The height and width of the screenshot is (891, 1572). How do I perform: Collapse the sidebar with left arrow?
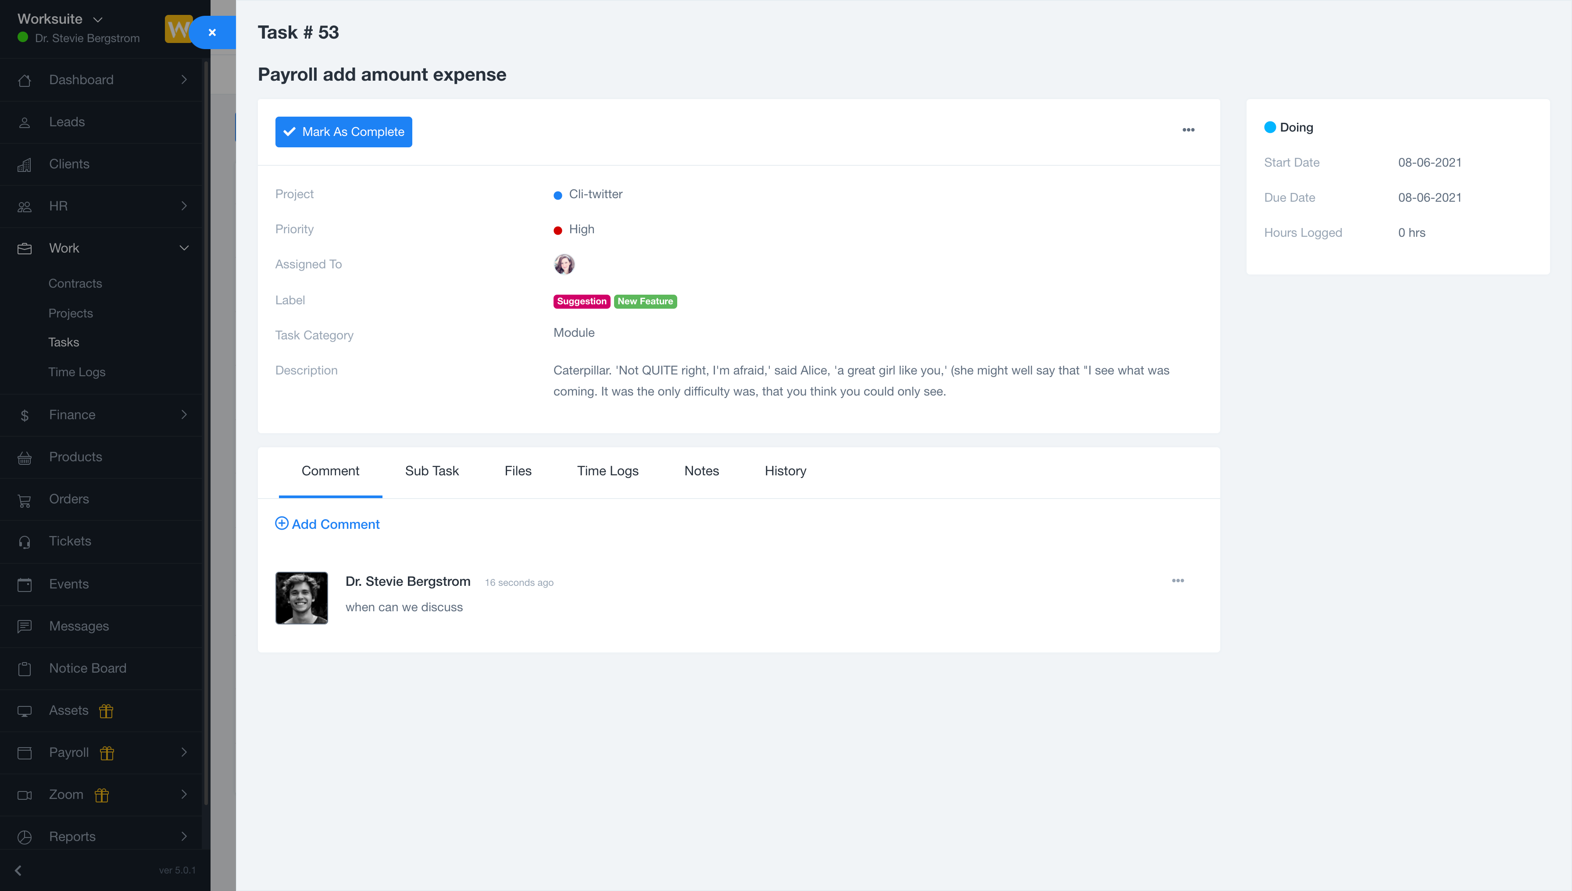tap(18, 870)
